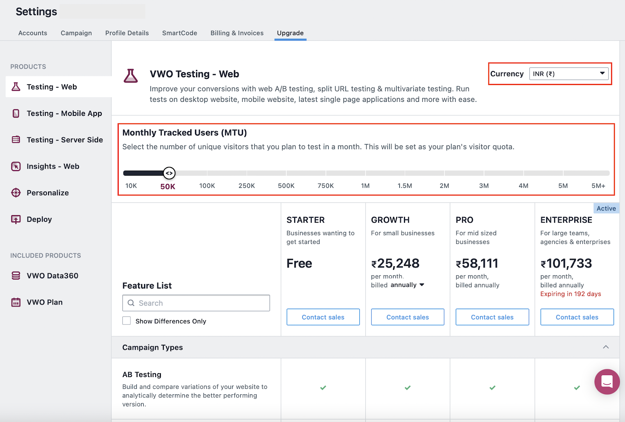Enable Show Differences Only checkbox
The height and width of the screenshot is (422, 625).
point(127,321)
